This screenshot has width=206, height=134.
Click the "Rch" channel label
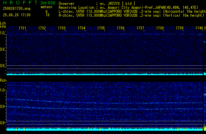(3, 80)
